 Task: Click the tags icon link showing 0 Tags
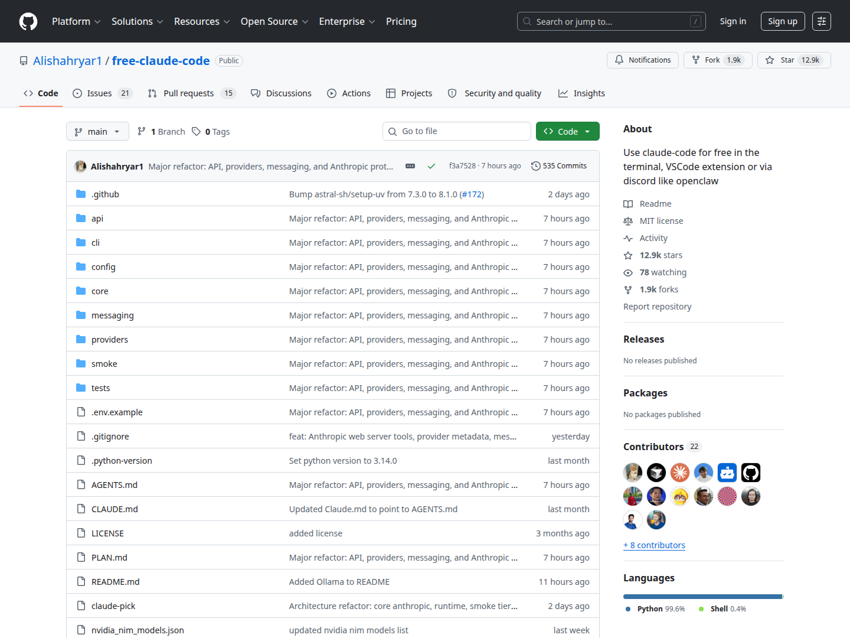click(x=211, y=132)
